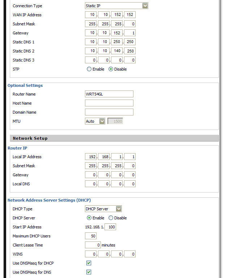Click Local IP Address first octet 192
The height and width of the screenshot is (278, 230).
coord(91,157)
